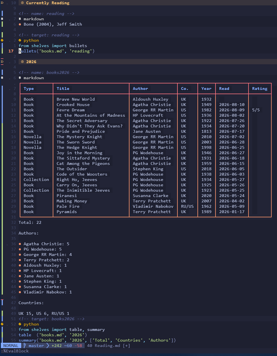Click the Fevre Dream title cell
Viewport: 277px width, 356px height.
[71, 110]
